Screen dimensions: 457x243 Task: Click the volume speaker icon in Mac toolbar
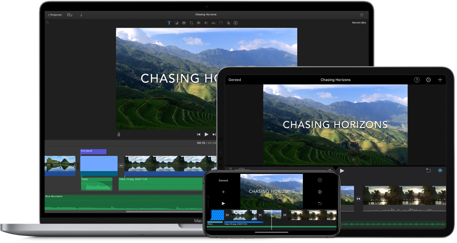pos(206,23)
